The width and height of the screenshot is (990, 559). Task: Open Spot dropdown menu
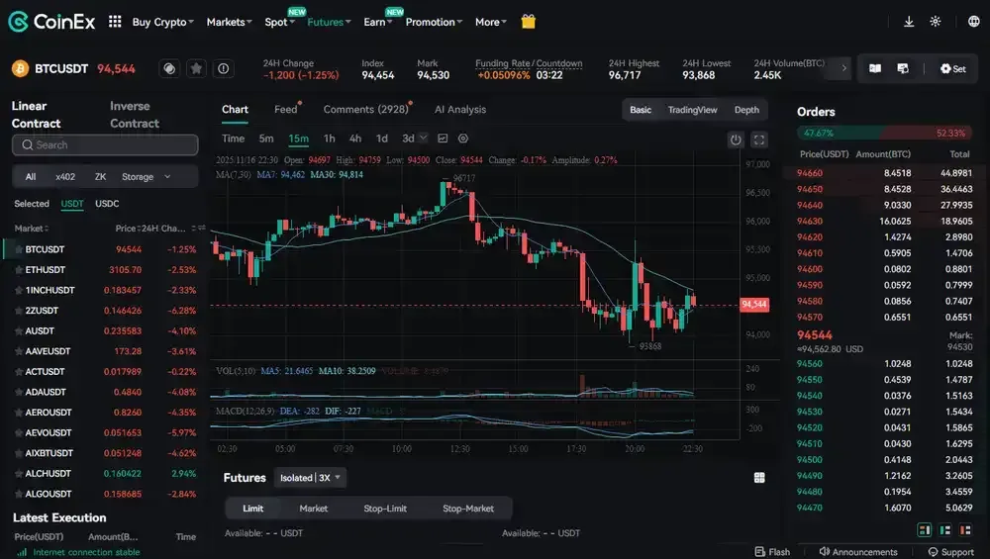coord(280,22)
